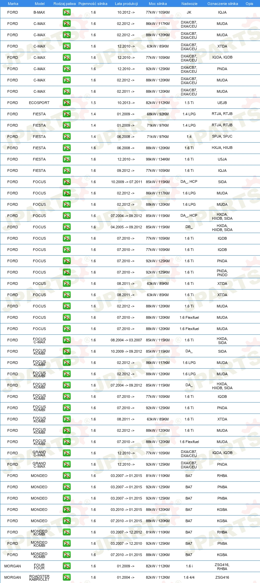This screenshot has height=583, width=260.
Task: Click the DB_ body cell
Action: pos(189,227)
